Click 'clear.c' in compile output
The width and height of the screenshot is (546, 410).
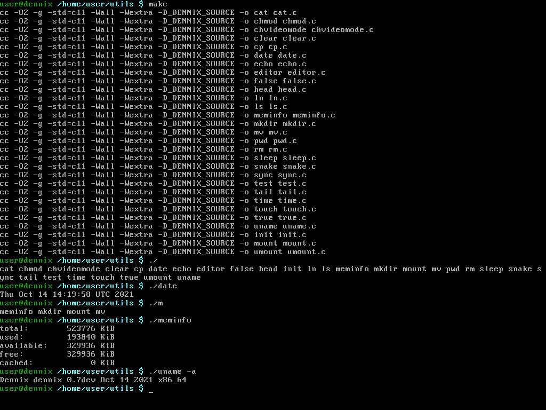pos(299,38)
